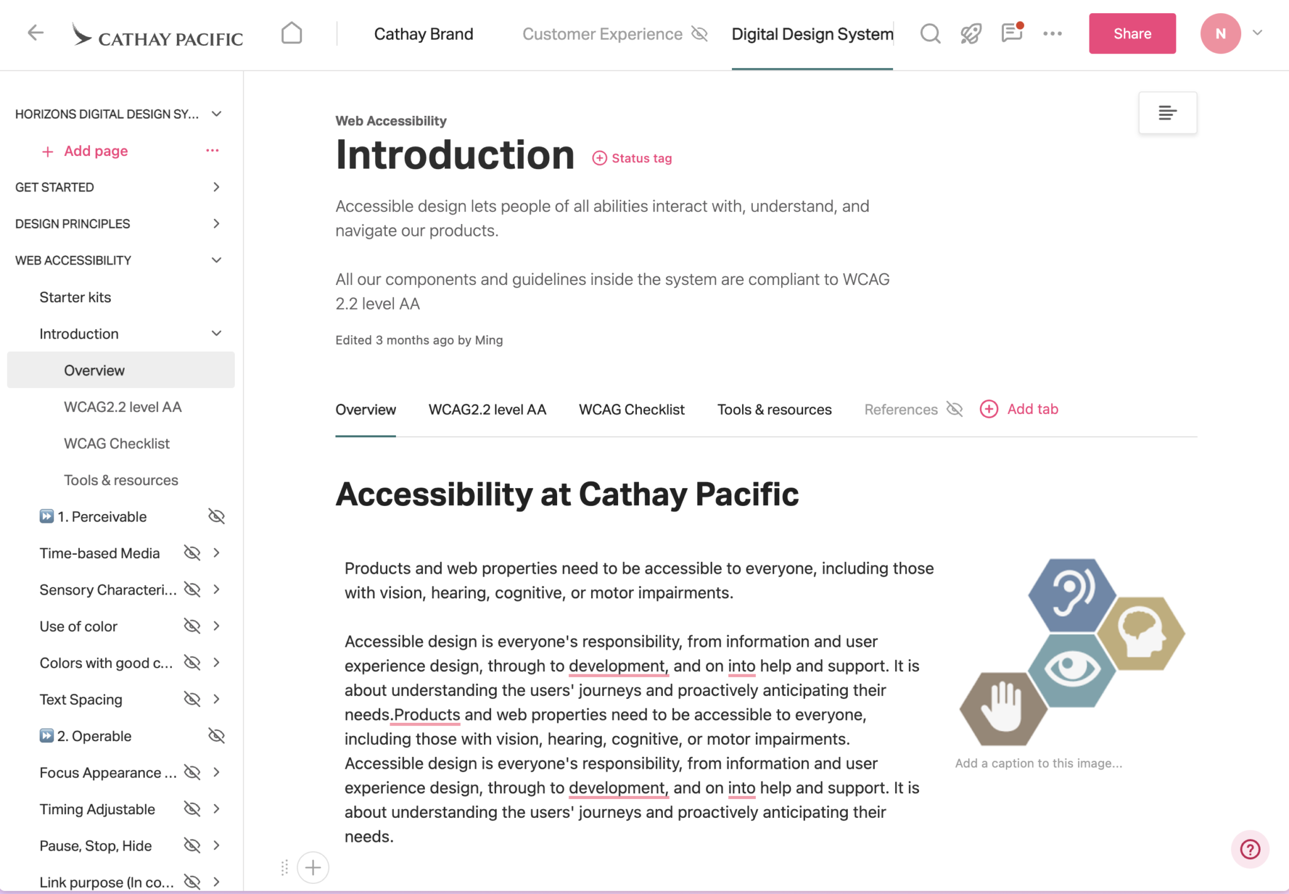Toggle visibility of Time-based Media page
1289x894 pixels.
pyautogui.click(x=192, y=553)
